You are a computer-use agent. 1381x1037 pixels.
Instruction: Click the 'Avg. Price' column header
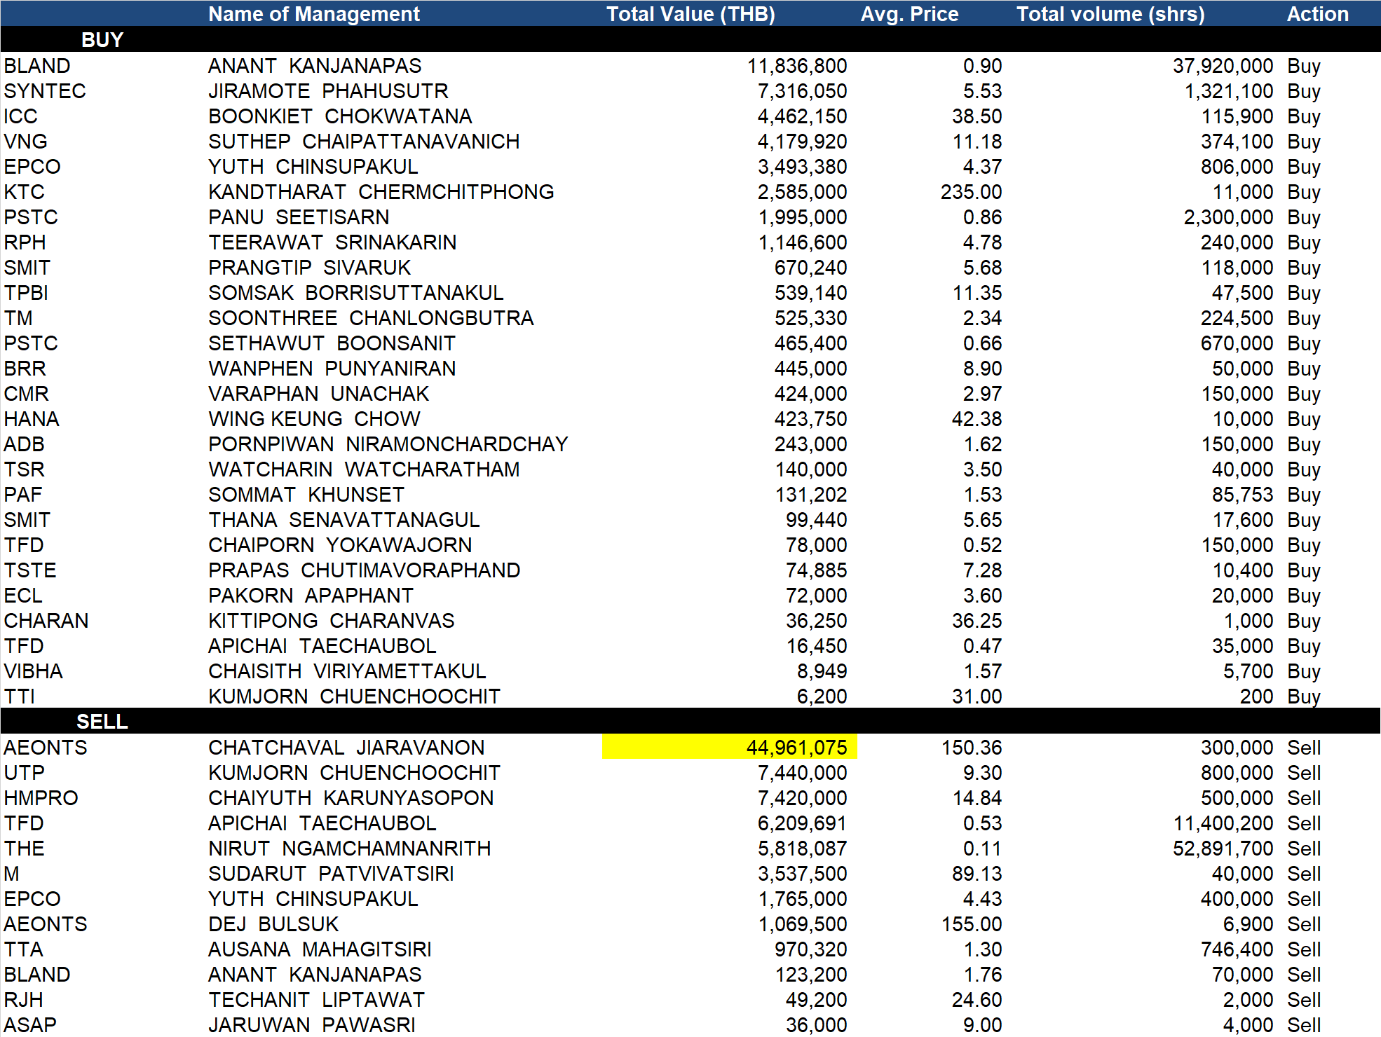[909, 14]
